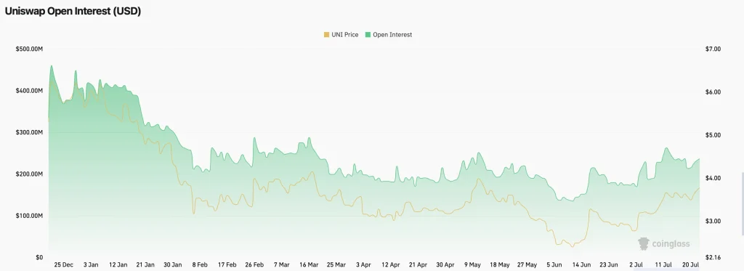
Task: Select the 16 Mar date axis label
Action: (309, 264)
